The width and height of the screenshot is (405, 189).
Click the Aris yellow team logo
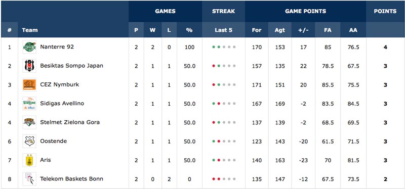[x=29, y=160]
